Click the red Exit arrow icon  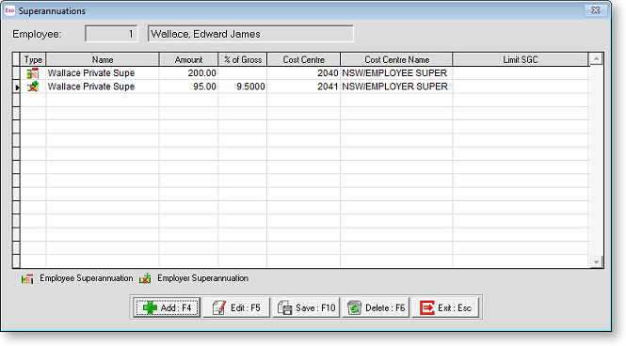[426, 307]
